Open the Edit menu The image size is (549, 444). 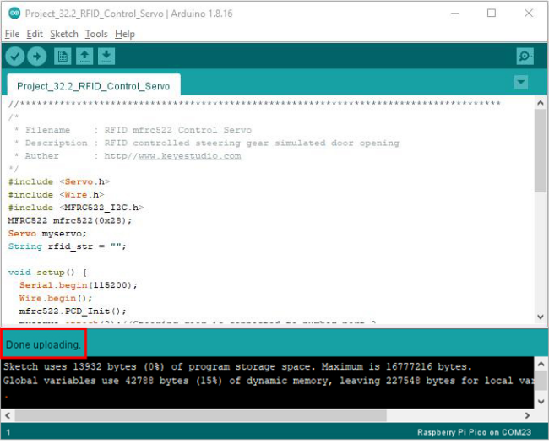pyautogui.click(x=35, y=34)
